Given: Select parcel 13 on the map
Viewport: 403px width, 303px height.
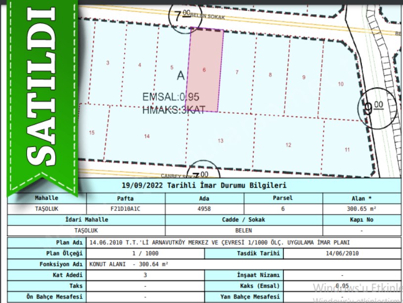Looking at the screenshot, I should point(220,141).
